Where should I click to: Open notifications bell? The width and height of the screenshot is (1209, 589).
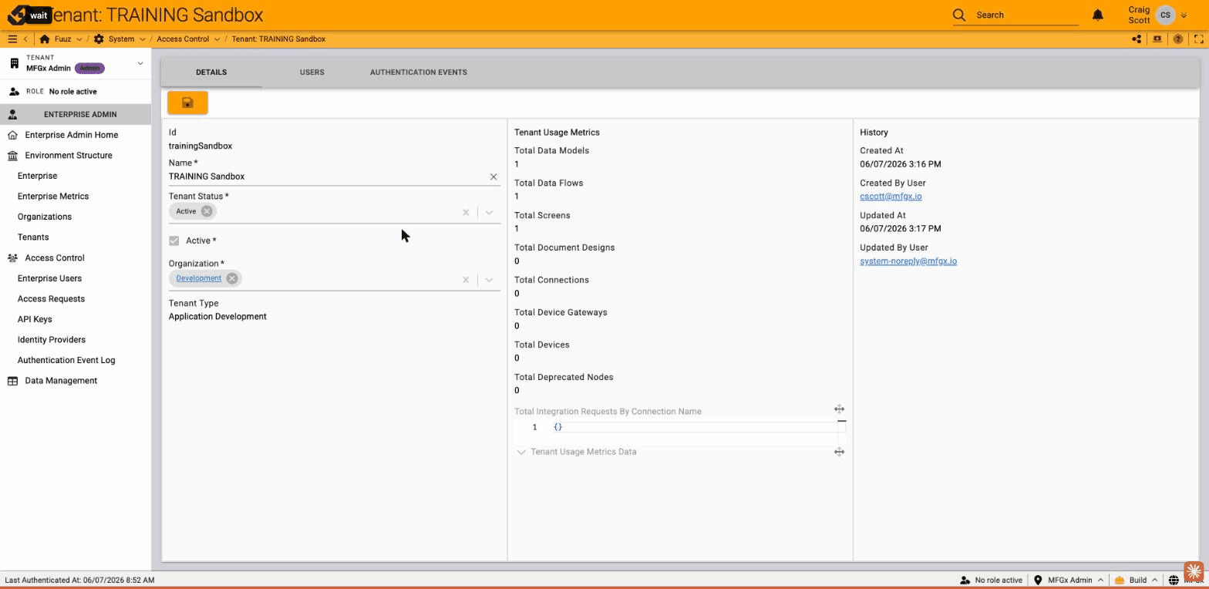click(x=1098, y=15)
